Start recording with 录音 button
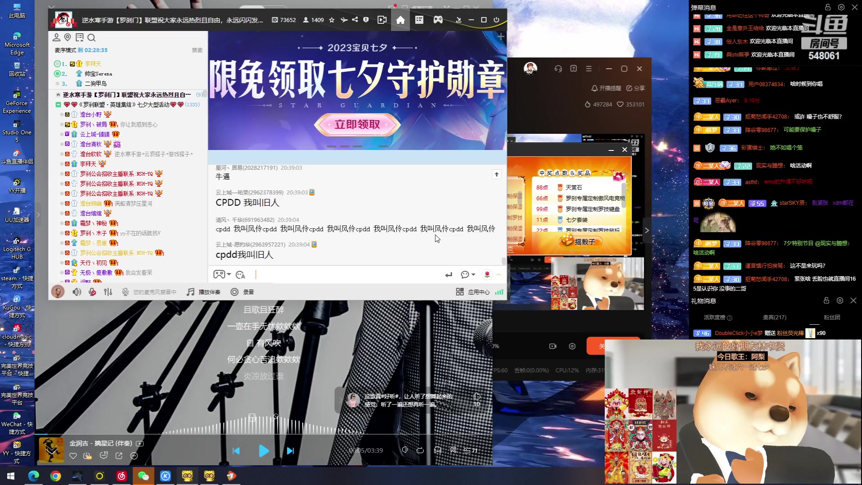 click(x=242, y=292)
